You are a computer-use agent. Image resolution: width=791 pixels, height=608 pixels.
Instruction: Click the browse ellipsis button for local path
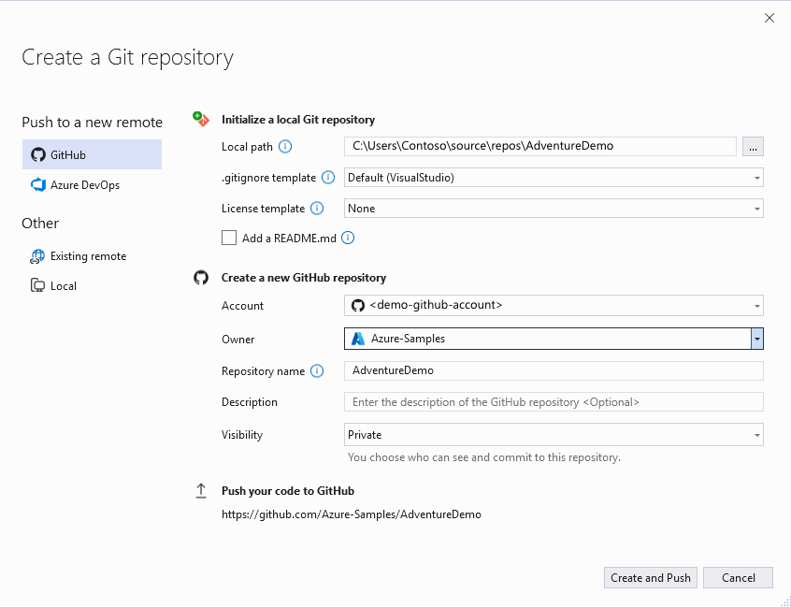[x=754, y=146]
